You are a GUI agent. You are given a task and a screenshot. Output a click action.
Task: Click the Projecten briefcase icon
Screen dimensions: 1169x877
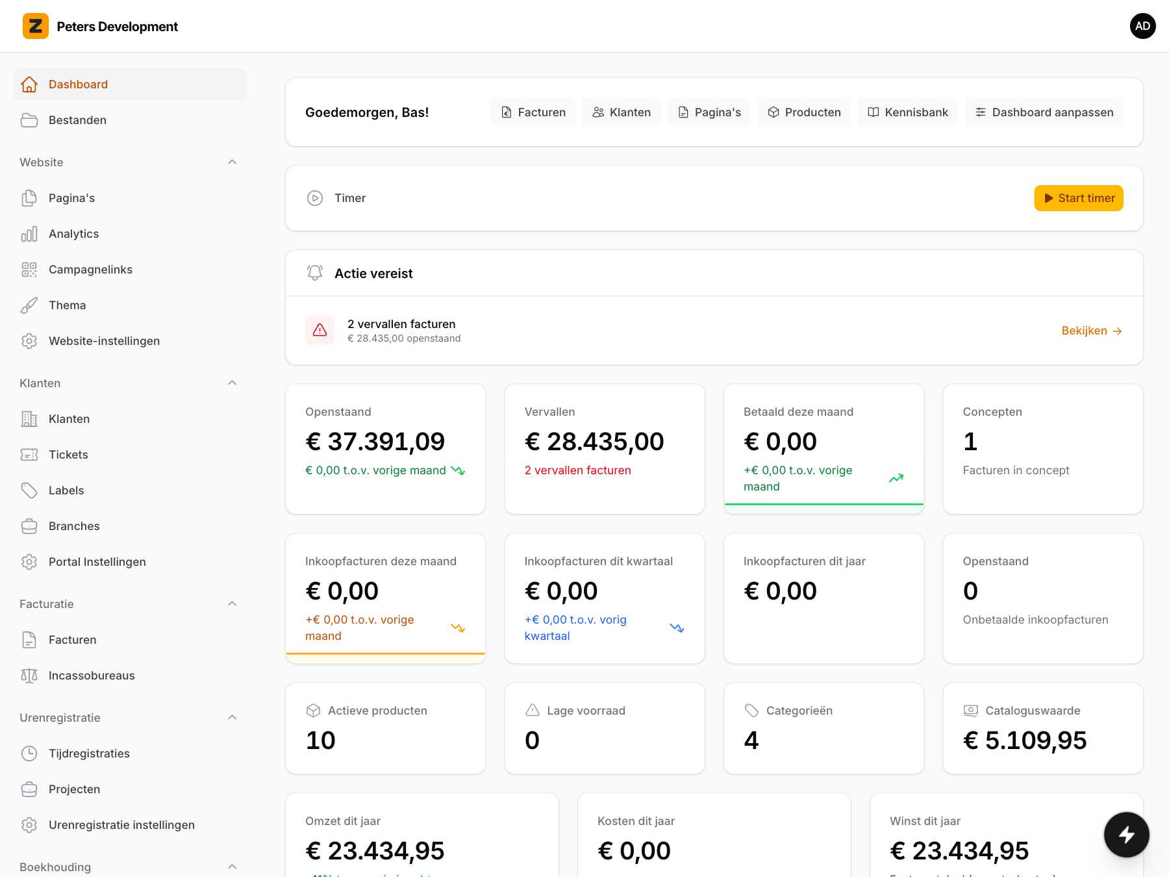coord(29,789)
